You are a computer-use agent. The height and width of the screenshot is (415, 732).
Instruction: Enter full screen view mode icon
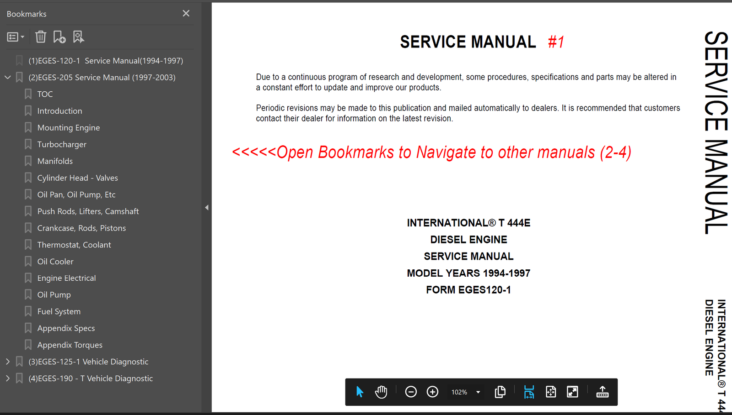pos(572,392)
